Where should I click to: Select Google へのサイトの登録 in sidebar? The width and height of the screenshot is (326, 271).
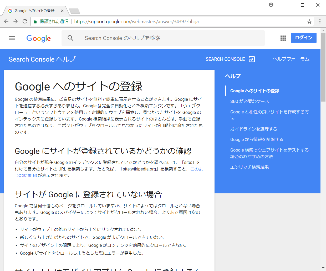(x=255, y=91)
